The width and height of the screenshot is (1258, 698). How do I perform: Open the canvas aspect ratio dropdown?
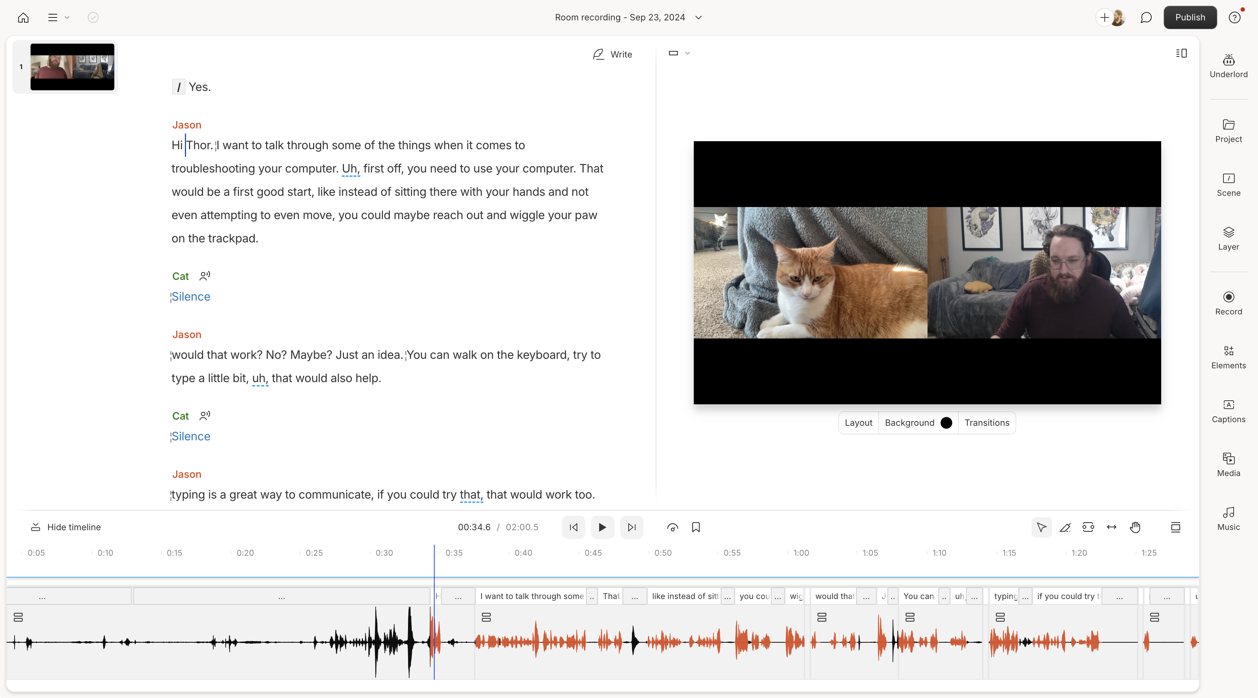pyautogui.click(x=679, y=53)
